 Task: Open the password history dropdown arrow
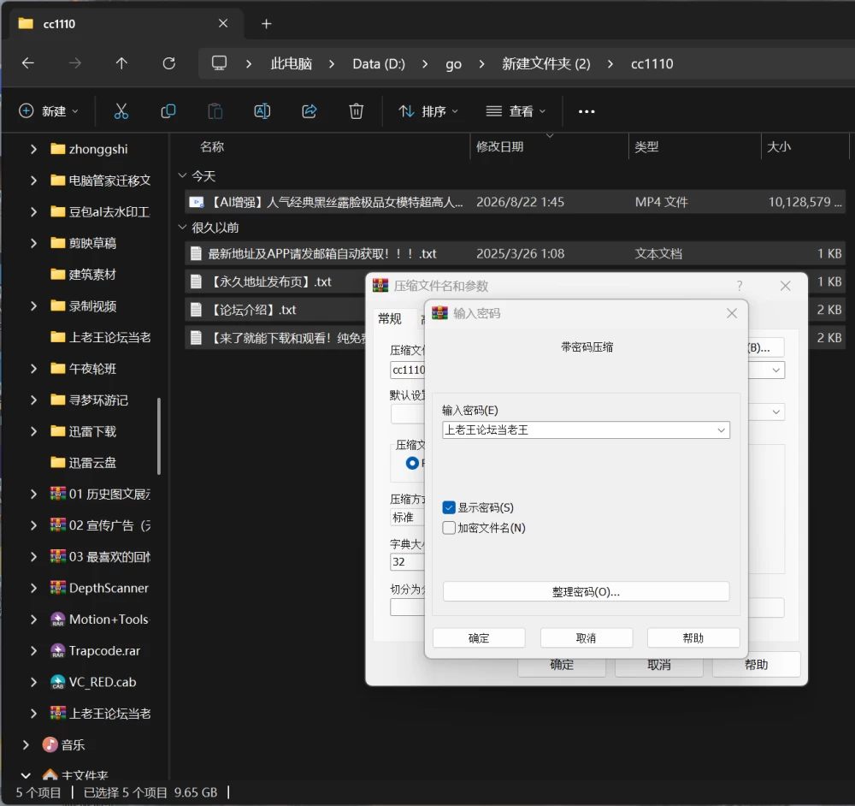[x=721, y=430]
